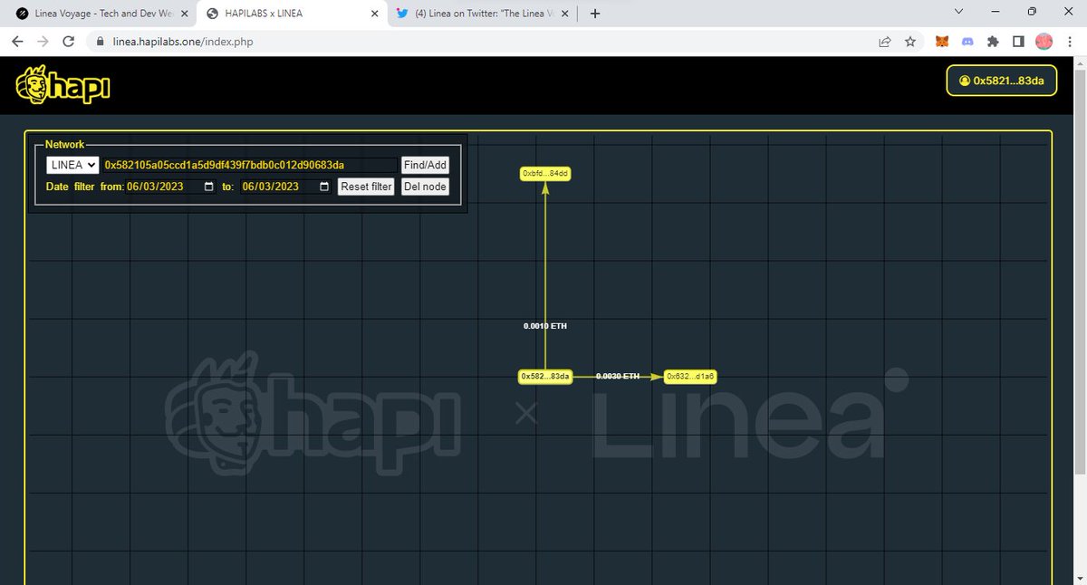The image size is (1087, 585).
Task: Open the Discord extension icon
Action: [967, 42]
